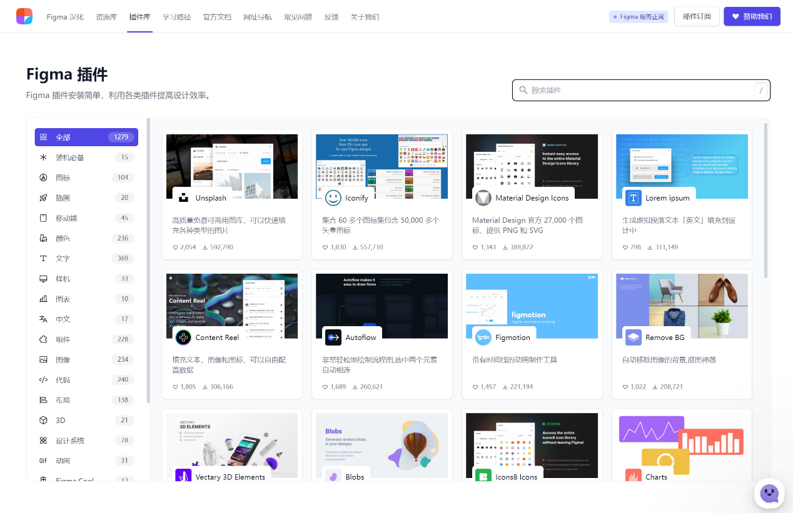The image size is (793, 513).
Task: Click the Figmotion logo icon
Action: pyautogui.click(x=483, y=337)
